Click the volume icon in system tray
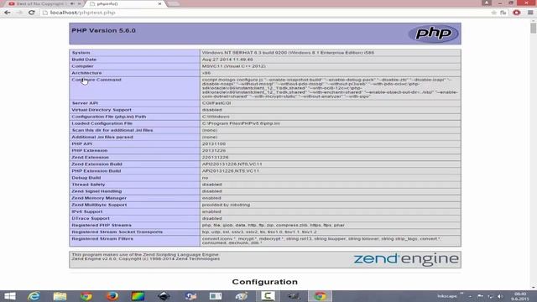 click(500, 296)
